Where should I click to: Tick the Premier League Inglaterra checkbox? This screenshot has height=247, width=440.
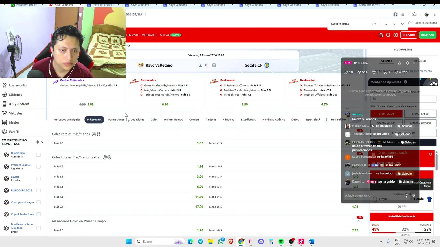(x=38, y=167)
